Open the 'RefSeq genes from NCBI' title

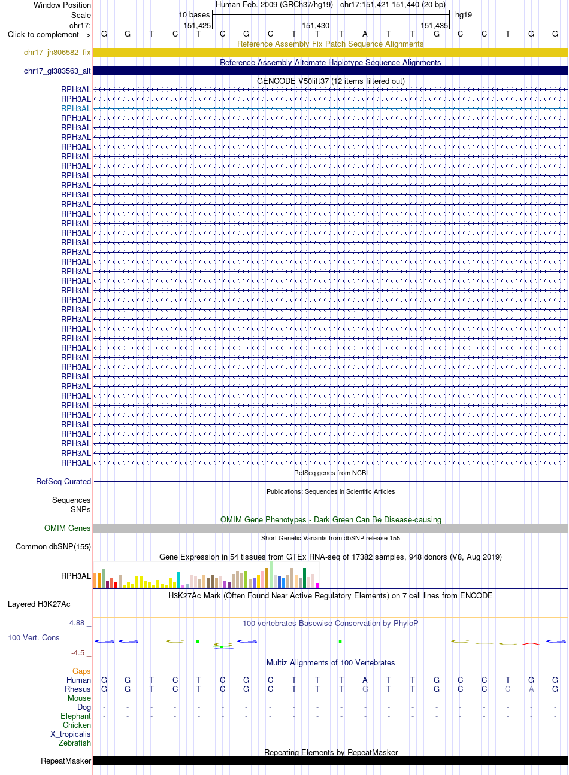(x=331, y=473)
